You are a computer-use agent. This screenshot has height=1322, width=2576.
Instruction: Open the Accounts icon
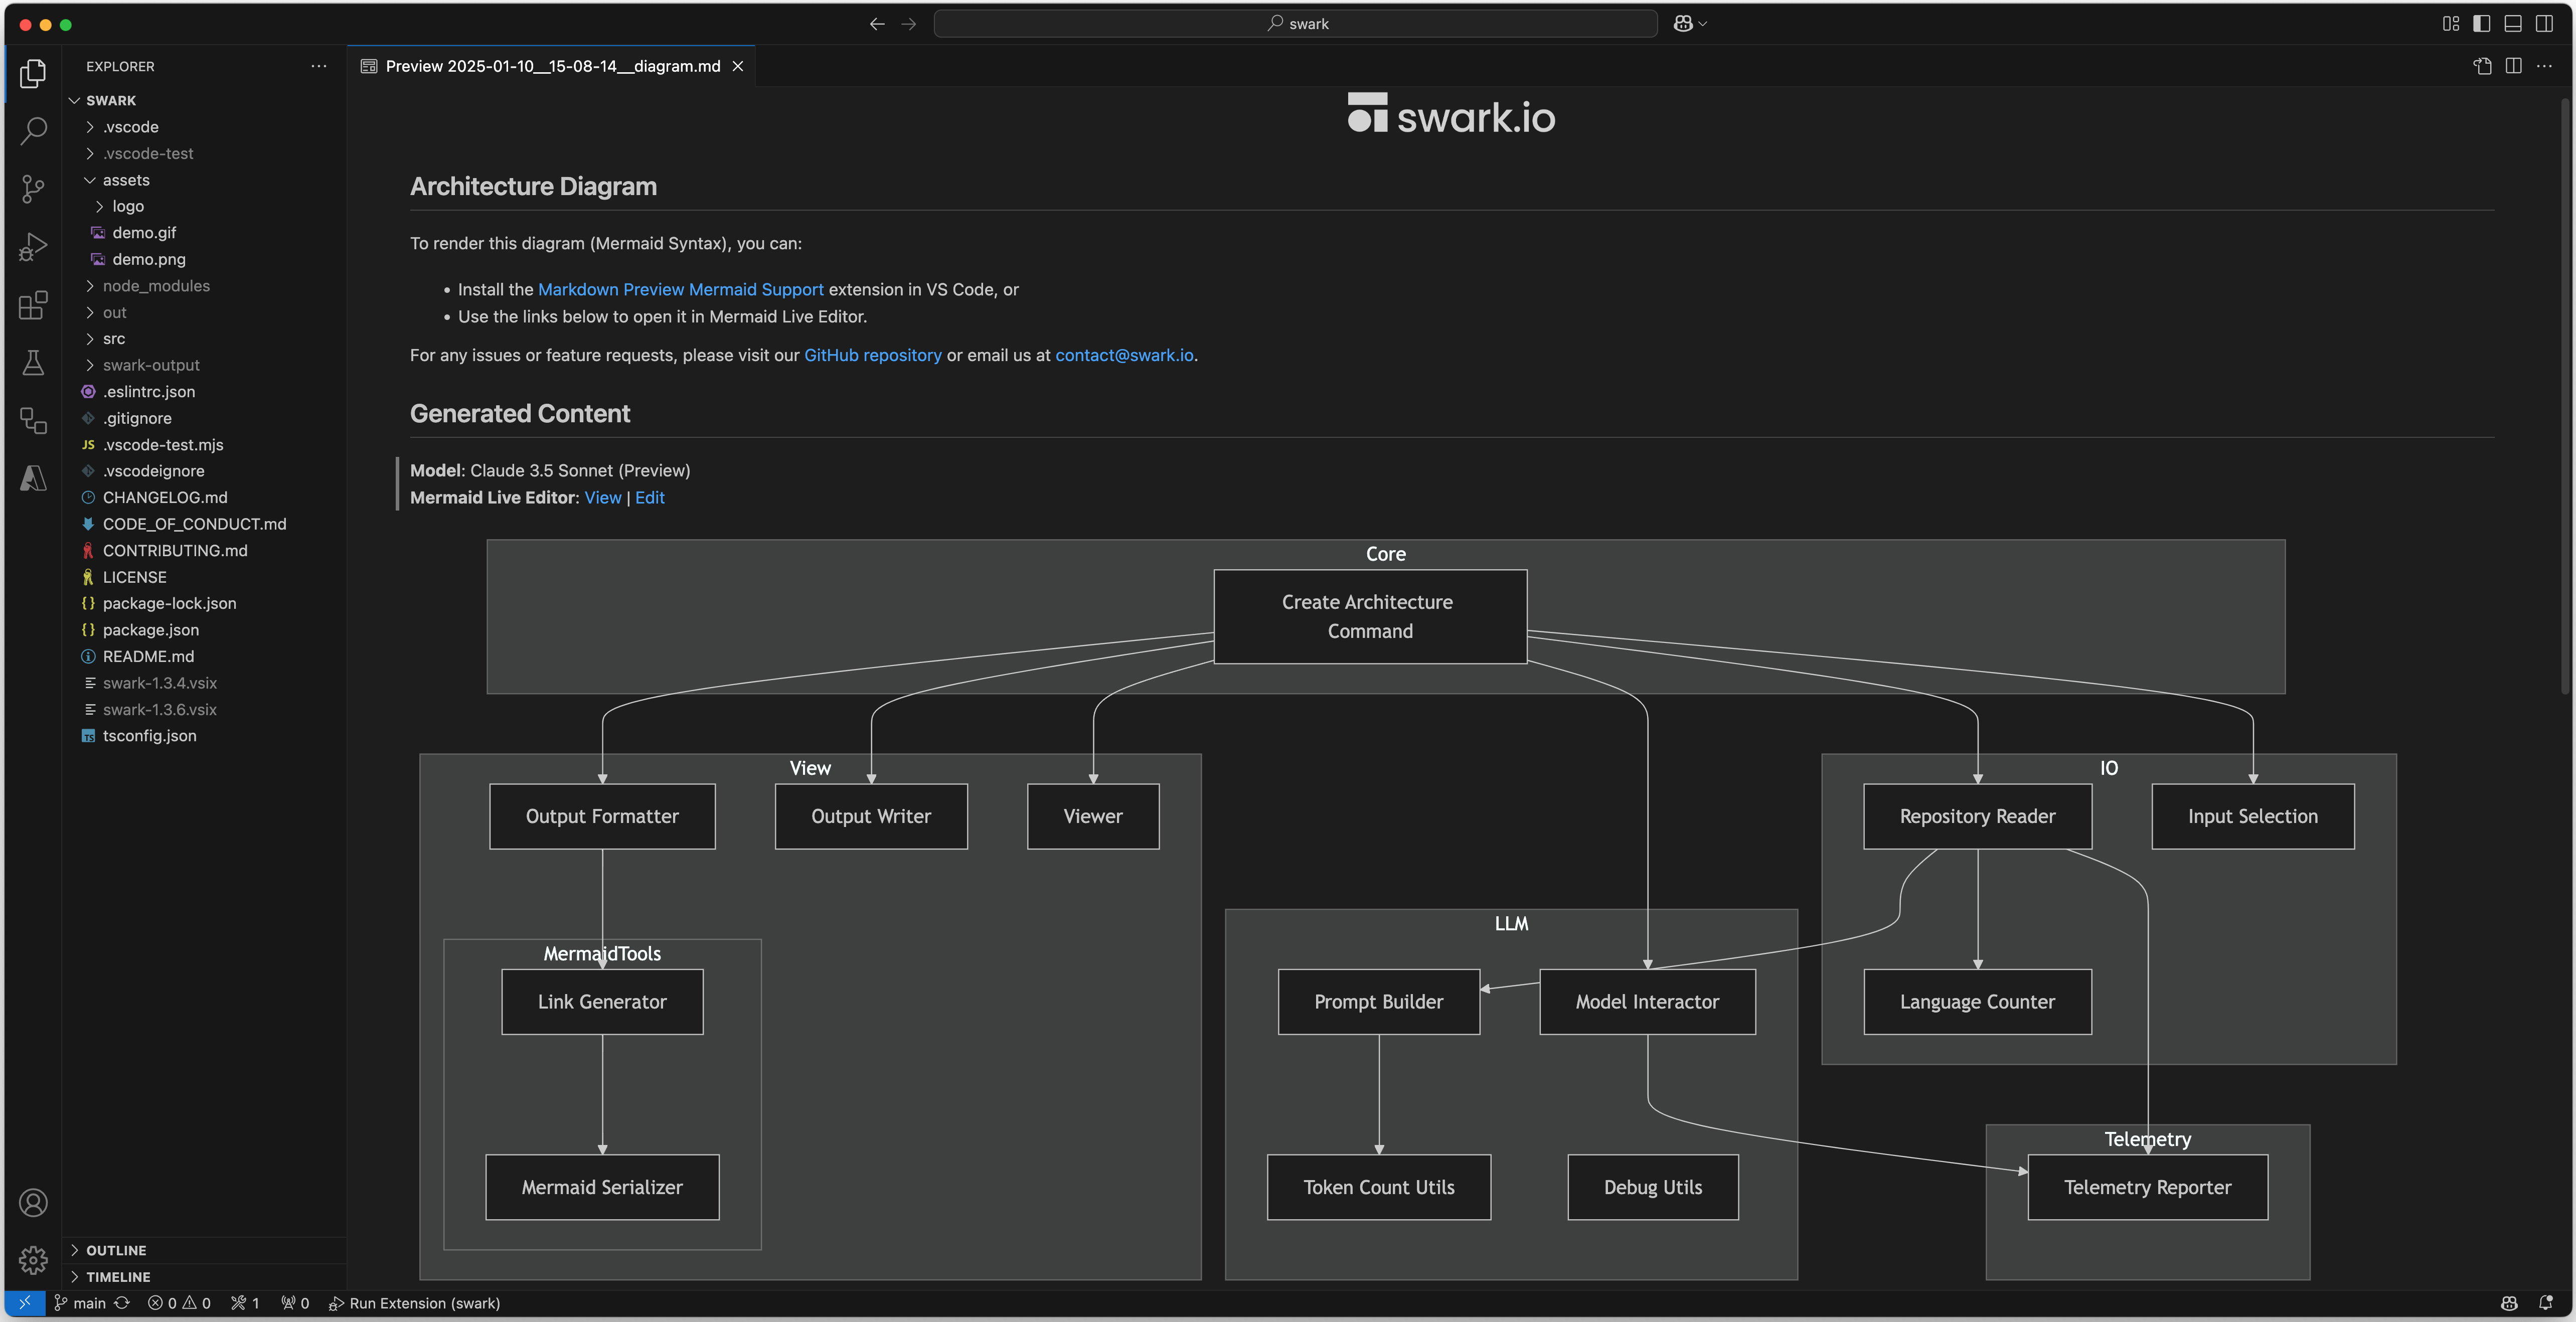coord(33,1202)
